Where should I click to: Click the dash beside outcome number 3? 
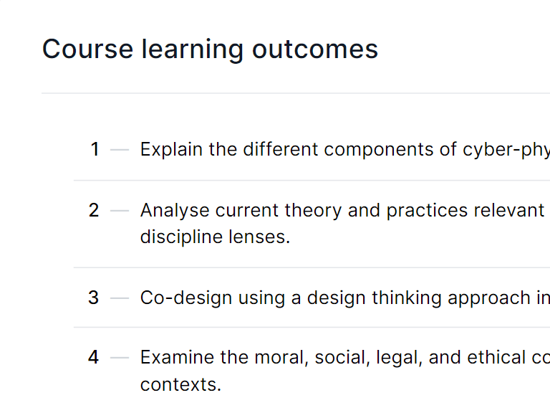tap(120, 298)
